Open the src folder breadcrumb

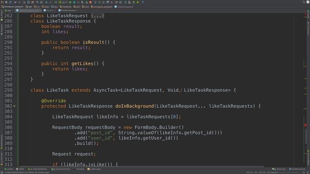tap(37, 7)
